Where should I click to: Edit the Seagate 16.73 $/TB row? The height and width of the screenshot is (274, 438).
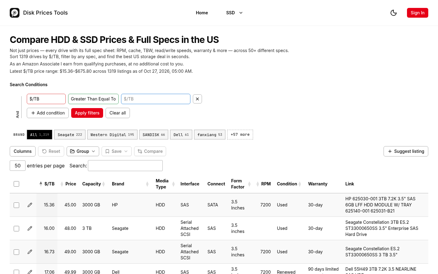coord(30,252)
